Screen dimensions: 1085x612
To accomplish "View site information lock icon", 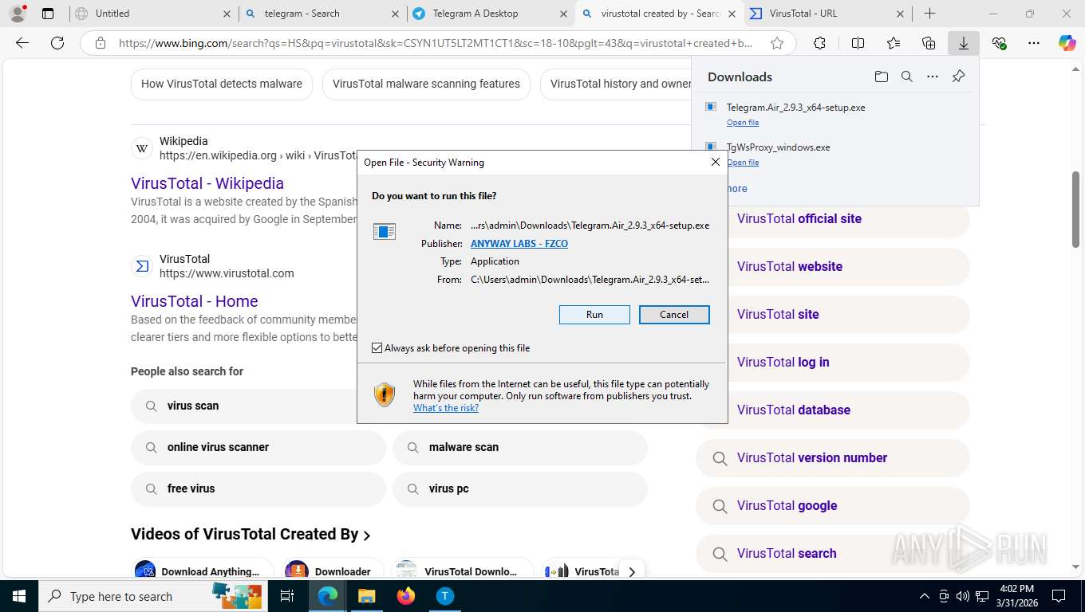I will pyautogui.click(x=101, y=43).
